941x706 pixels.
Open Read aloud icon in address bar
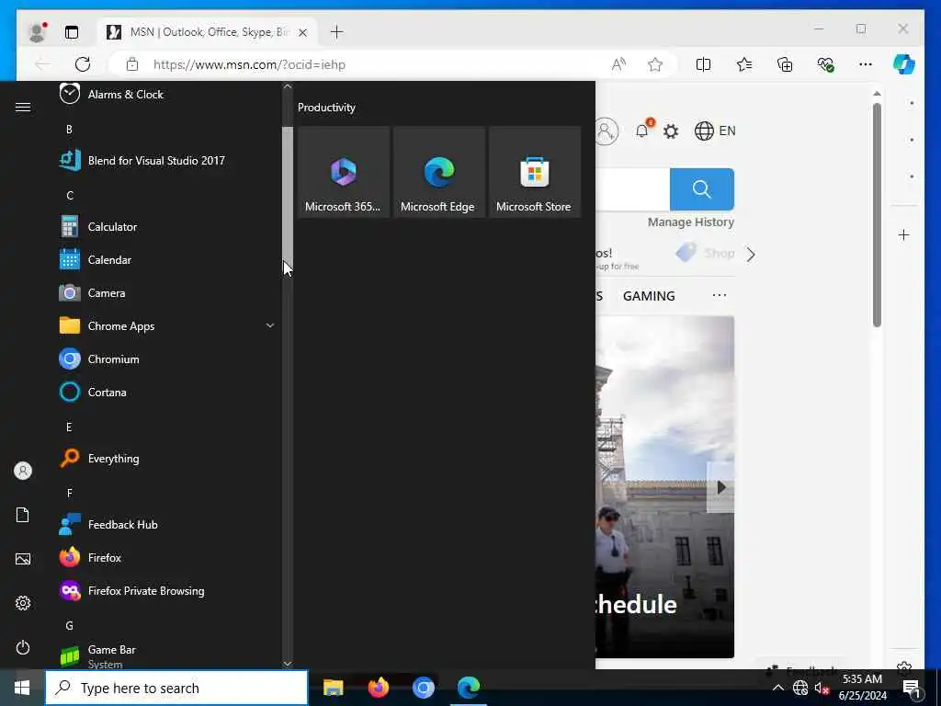click(618, 64)
